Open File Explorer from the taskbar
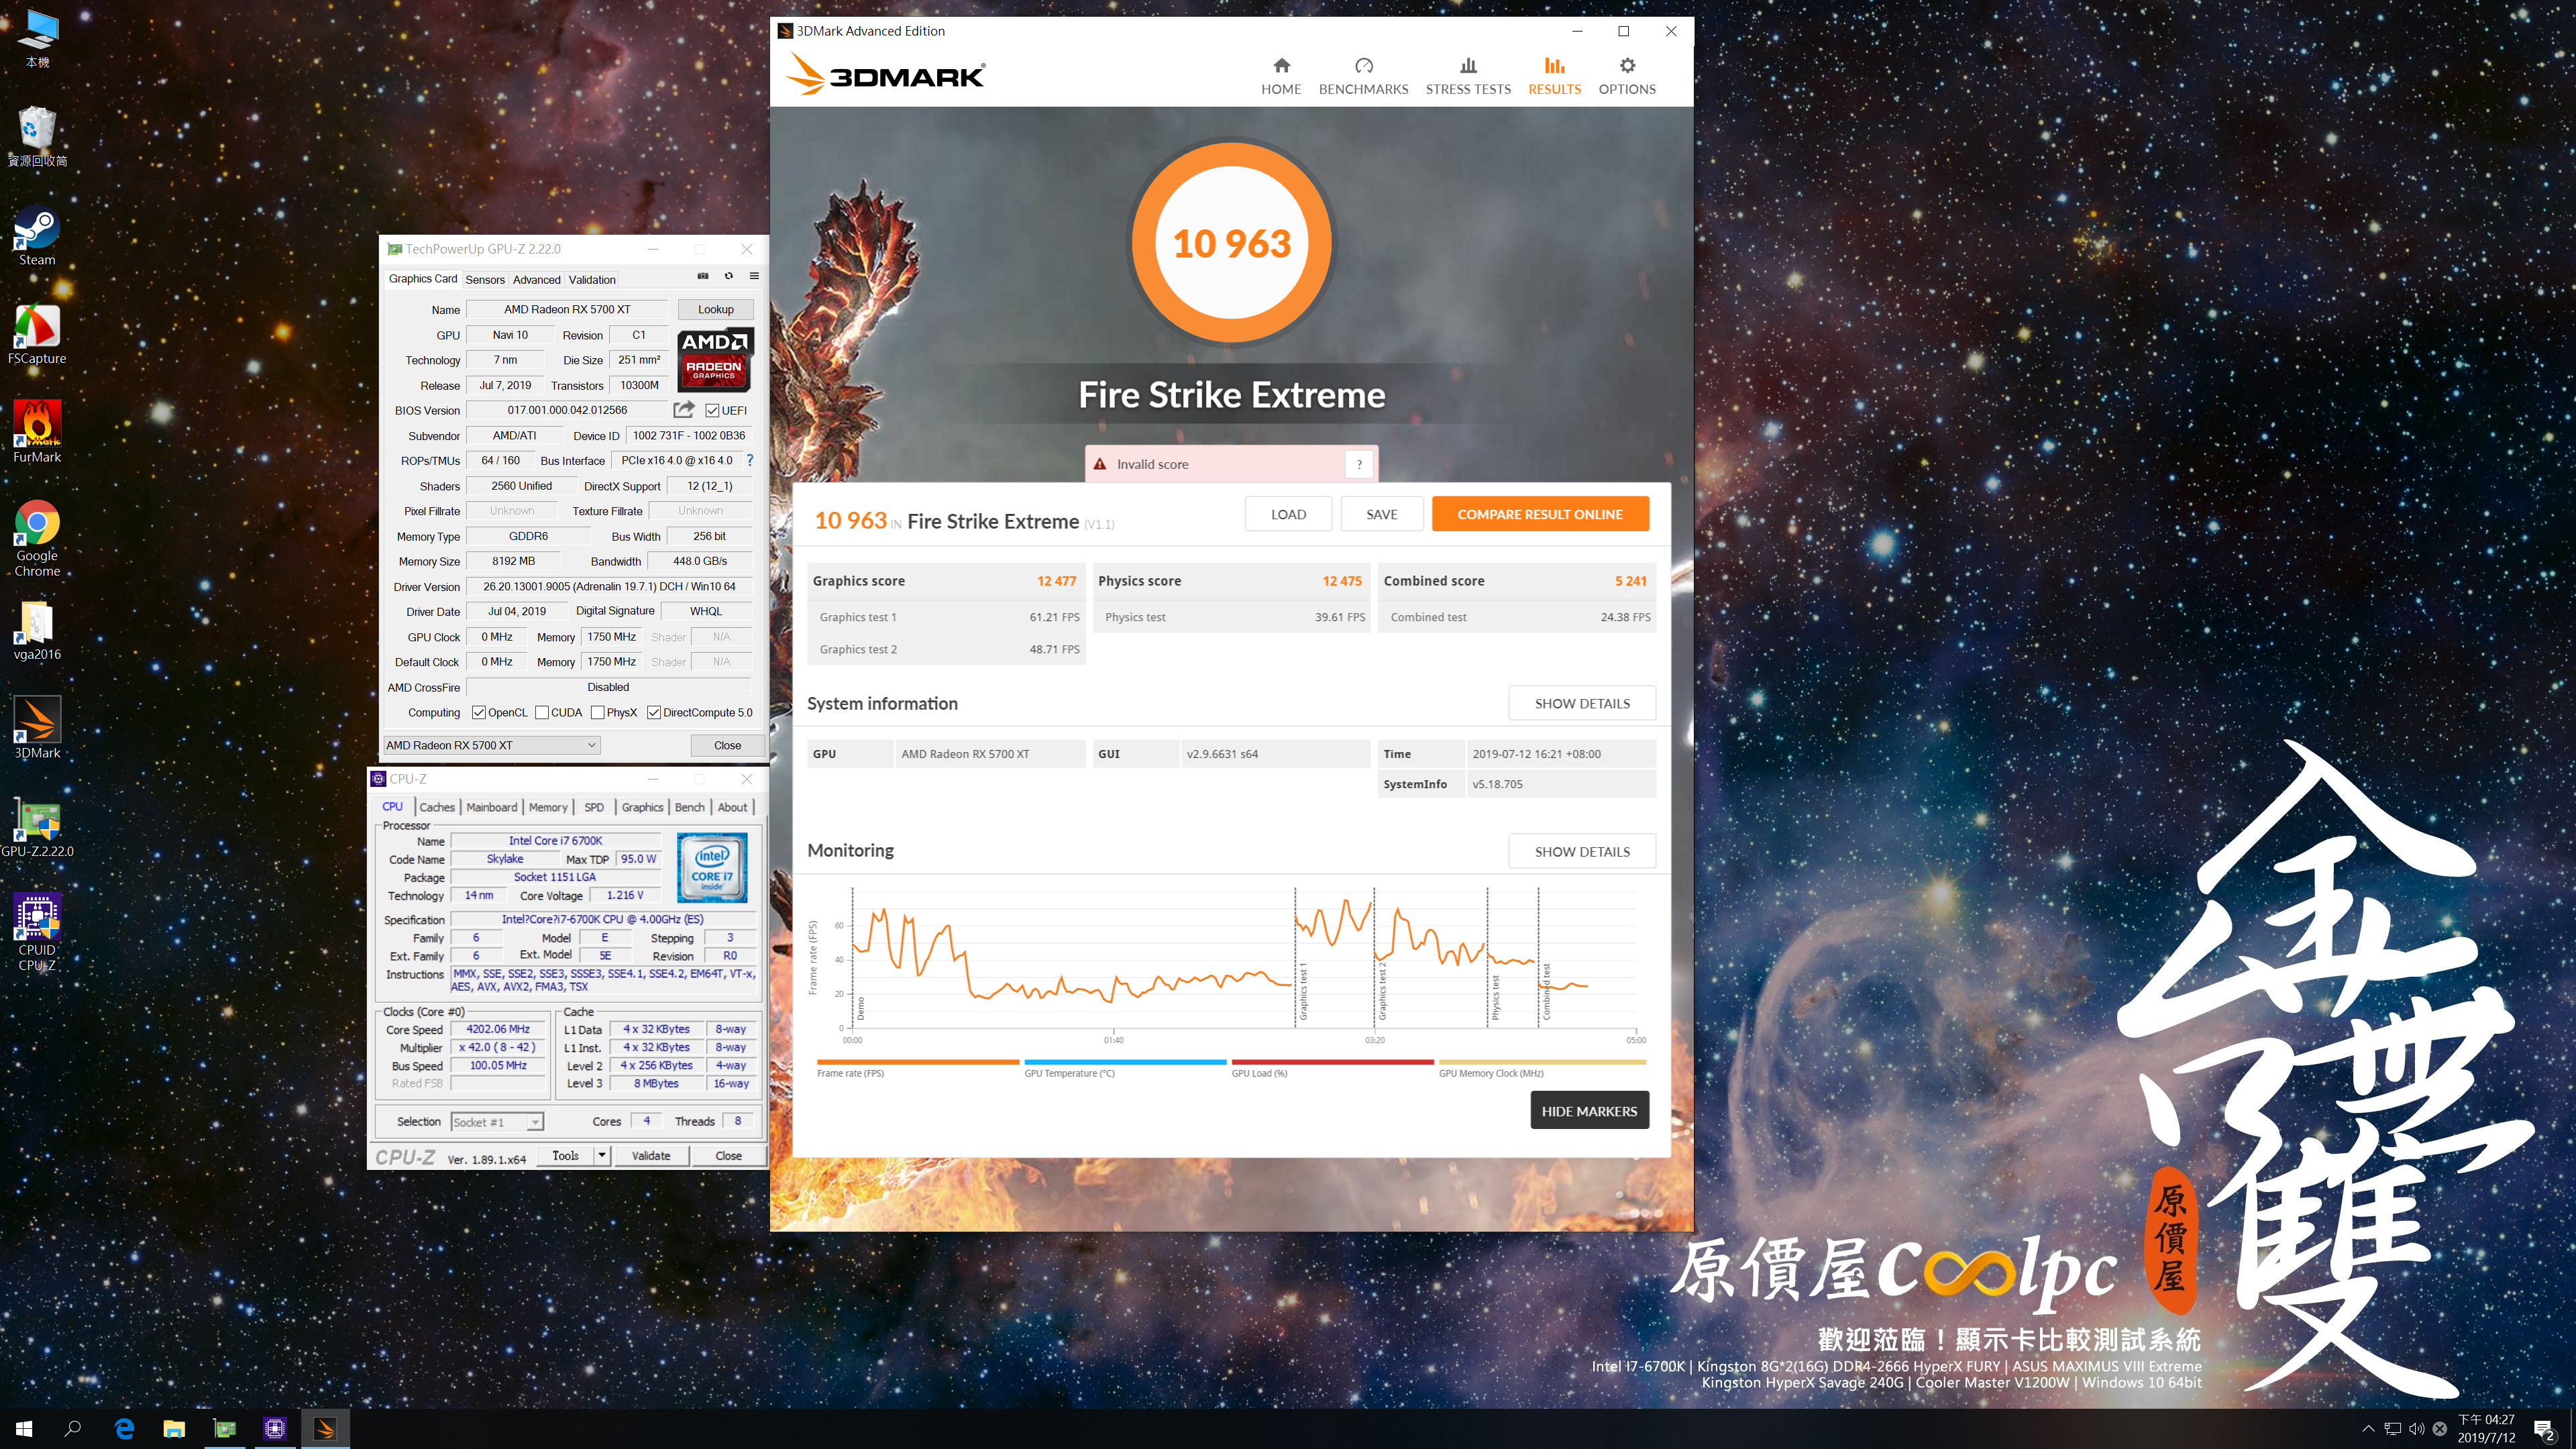 pos(174,1428)
